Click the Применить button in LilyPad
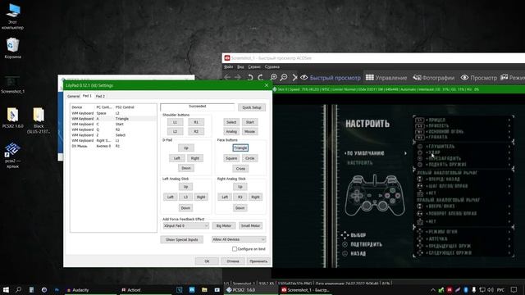Viewport: 525px width, 295px height. (258, 261)
